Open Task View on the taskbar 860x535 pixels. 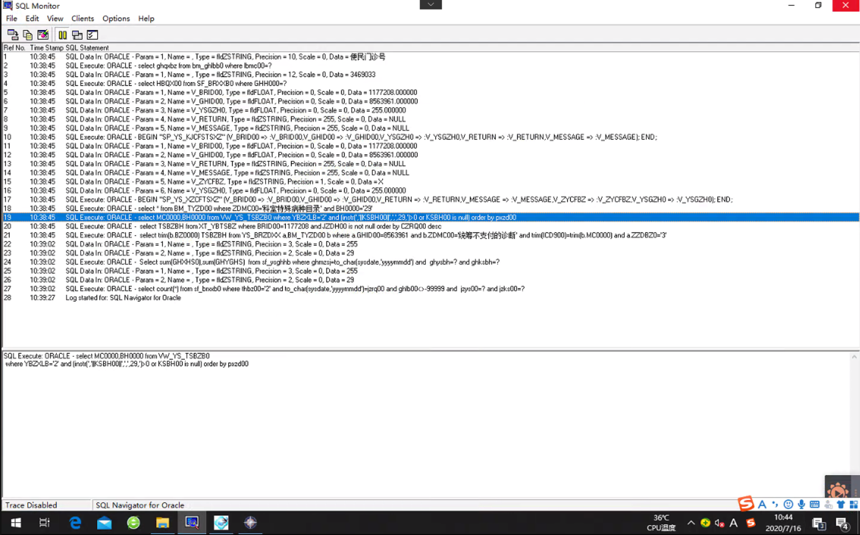(44, 523)
